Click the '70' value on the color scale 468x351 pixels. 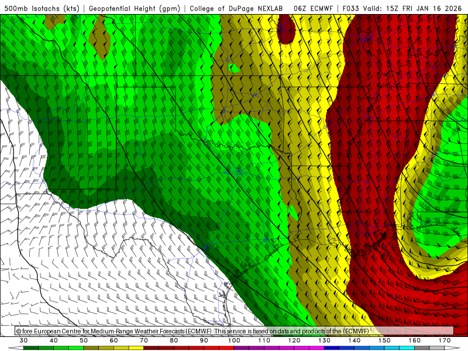tap(144, 340)
